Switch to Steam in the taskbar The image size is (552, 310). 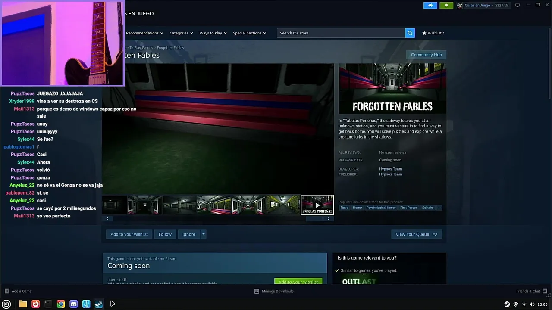(99, 304)
